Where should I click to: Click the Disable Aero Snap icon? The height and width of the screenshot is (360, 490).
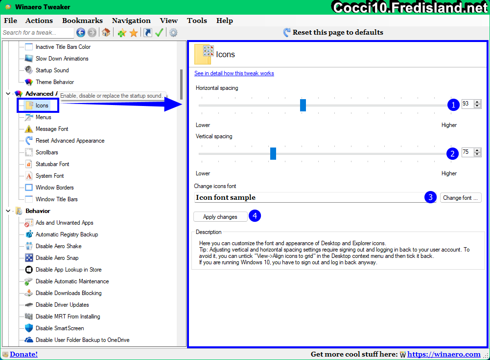click(x=29, y=258)
